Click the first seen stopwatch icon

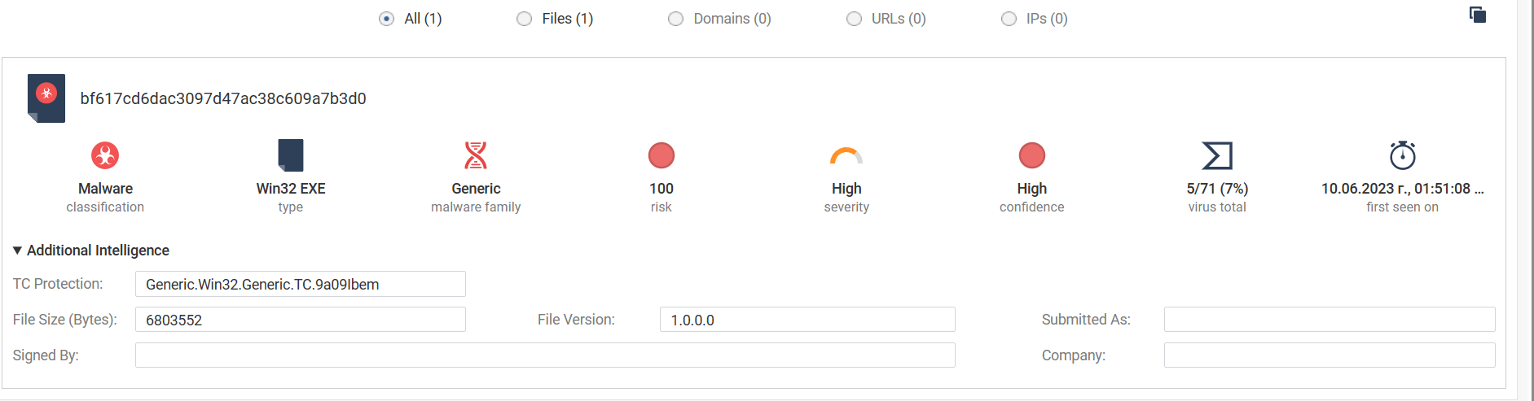pyautogui.click(x=1403, y=155)
